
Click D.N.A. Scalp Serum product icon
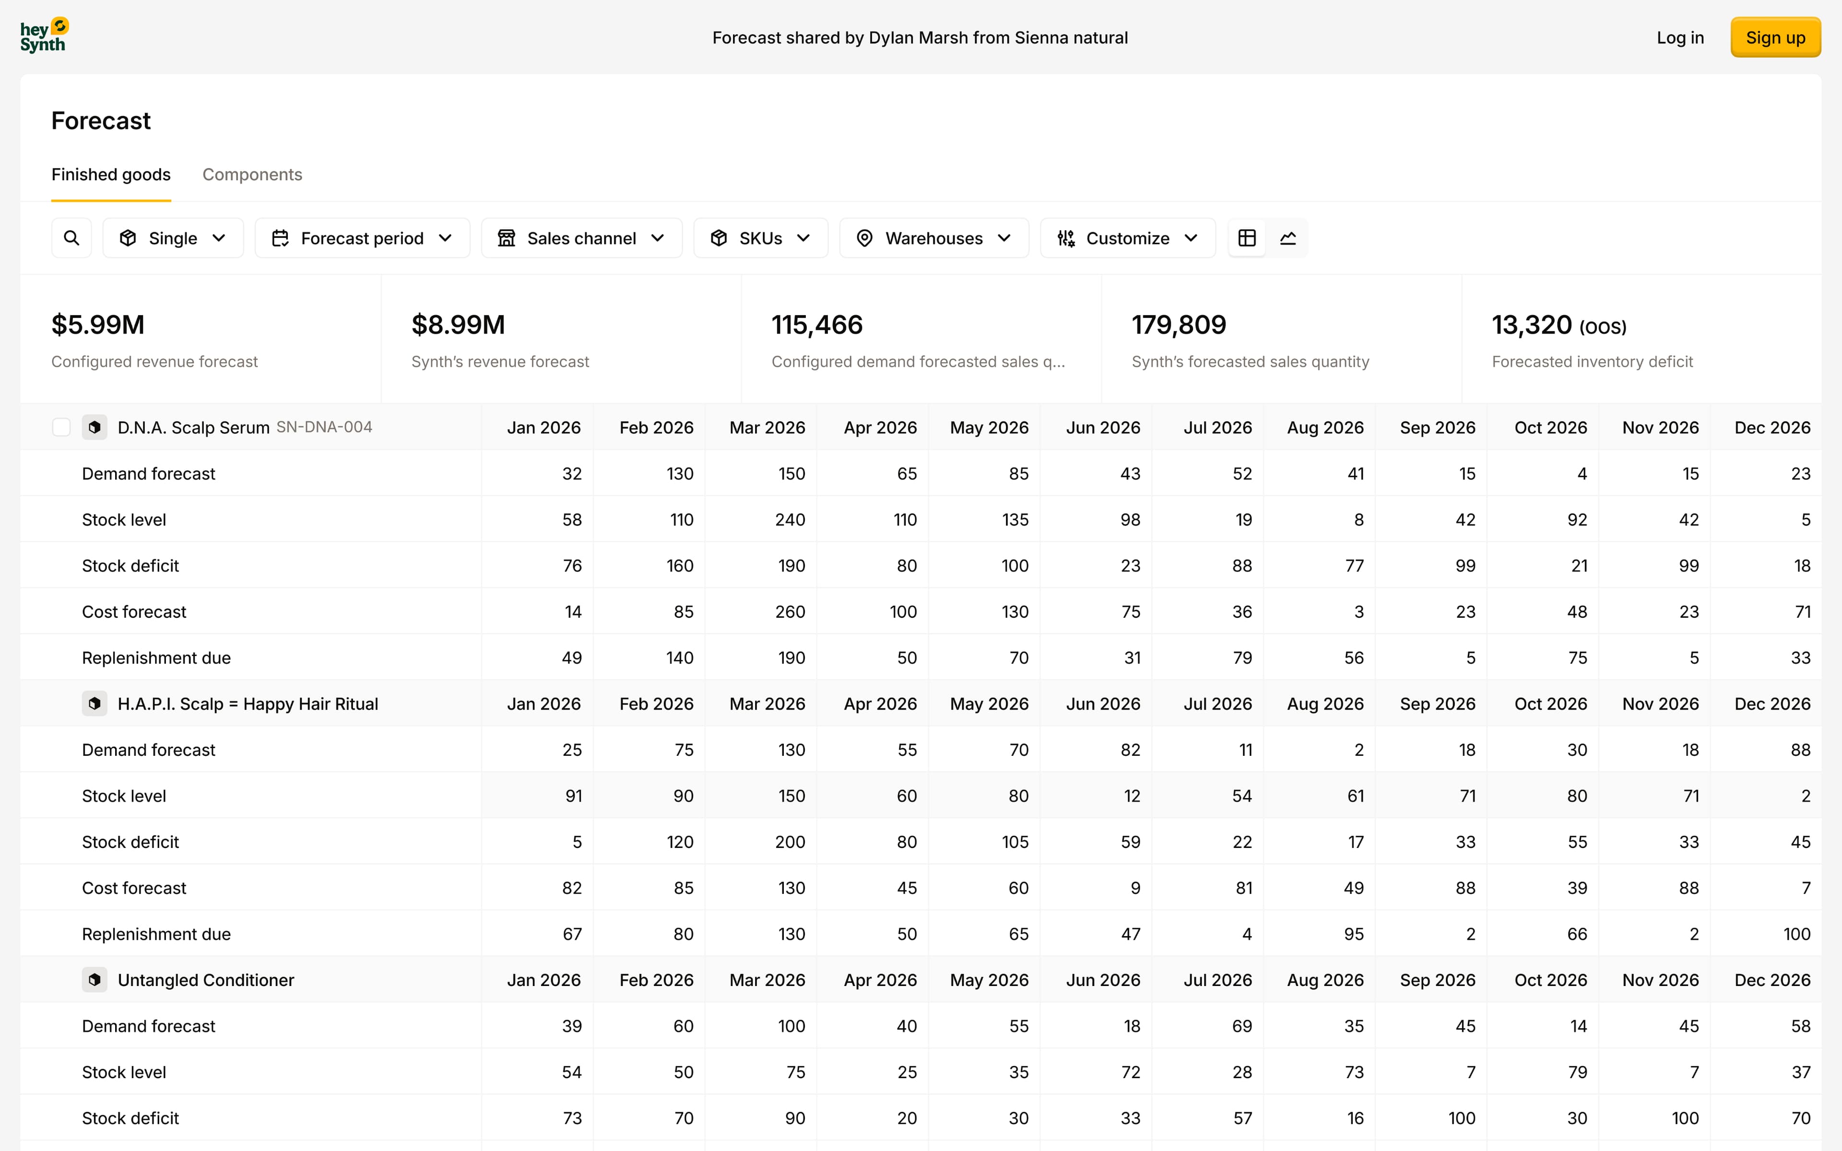(x=94, y=427)
